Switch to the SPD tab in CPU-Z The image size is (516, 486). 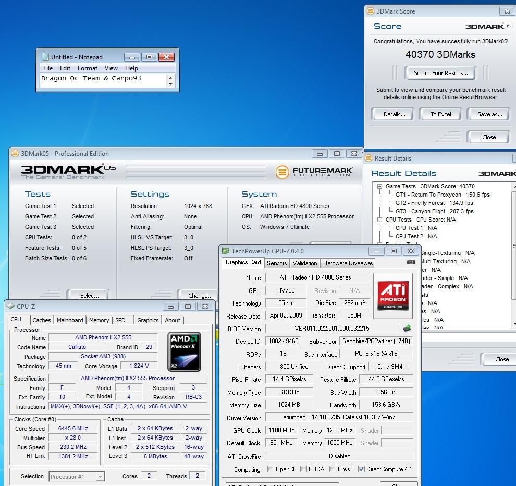[120, 320]
